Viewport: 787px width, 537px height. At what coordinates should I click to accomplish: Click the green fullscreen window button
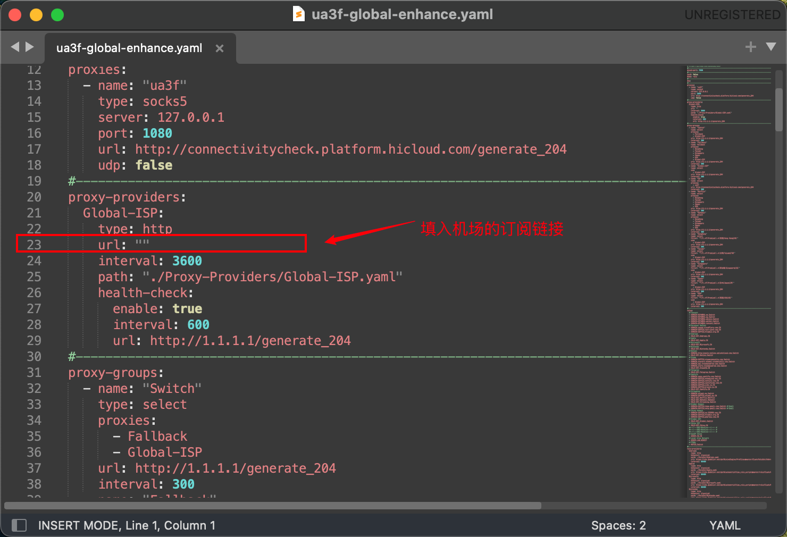point(57,15)
